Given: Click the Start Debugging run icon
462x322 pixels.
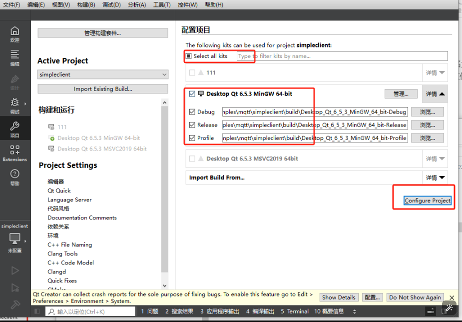Looking at the screenshot, I should coord(15,287).
